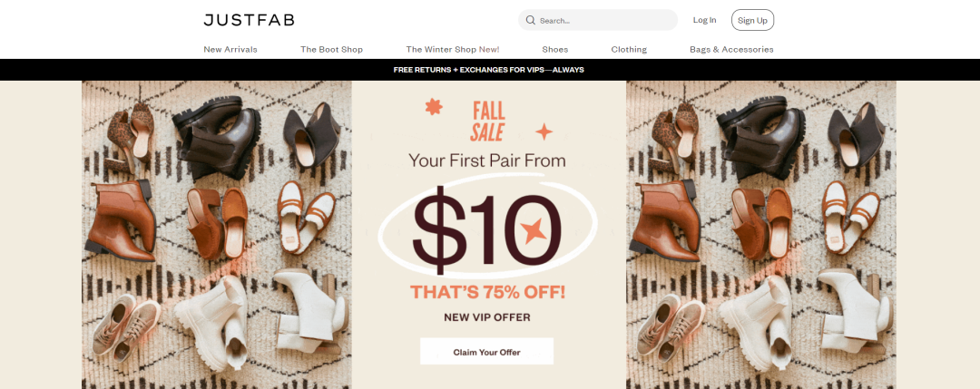Click the Sign Up button
Screen dimensions: 980x389
pyautogui.click(x=752, y=20)
